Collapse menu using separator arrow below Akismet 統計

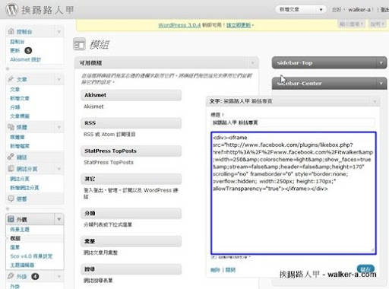(x=8, y=68)
